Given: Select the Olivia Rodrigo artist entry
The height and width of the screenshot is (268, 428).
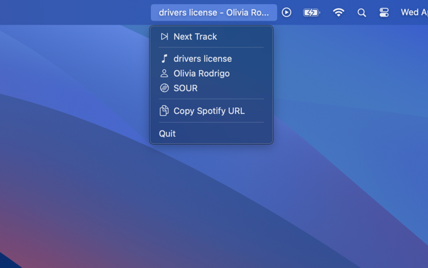Looking at the screenshot, I should (211, 73).
